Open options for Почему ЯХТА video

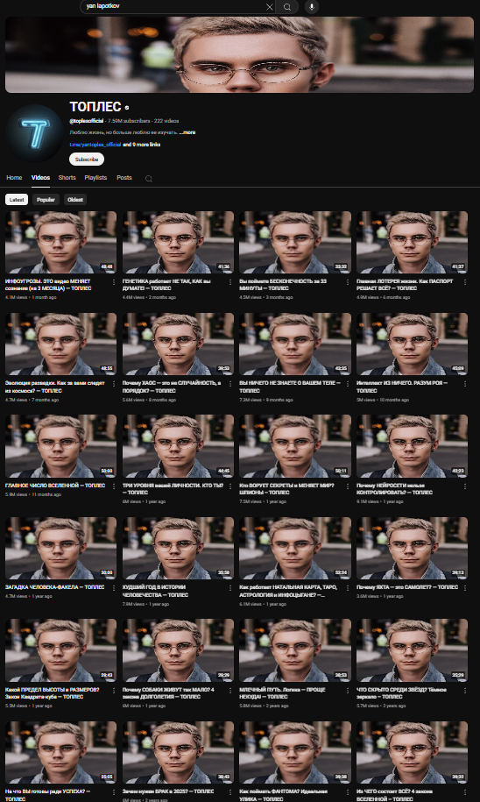pyautogui.click(x=465, y=587)
